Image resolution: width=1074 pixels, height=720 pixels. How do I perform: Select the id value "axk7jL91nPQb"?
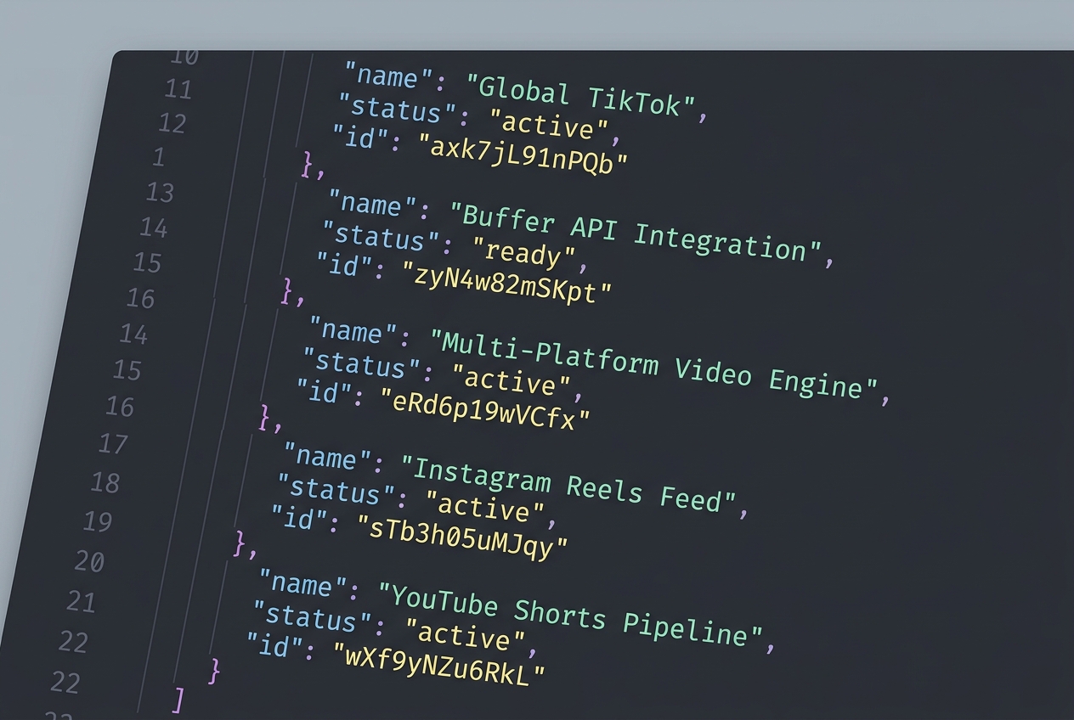tap(523, 155)
